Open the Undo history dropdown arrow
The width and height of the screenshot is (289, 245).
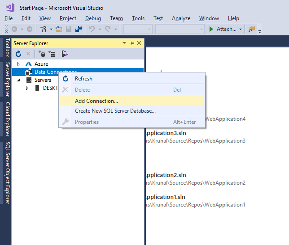[100, 29]
